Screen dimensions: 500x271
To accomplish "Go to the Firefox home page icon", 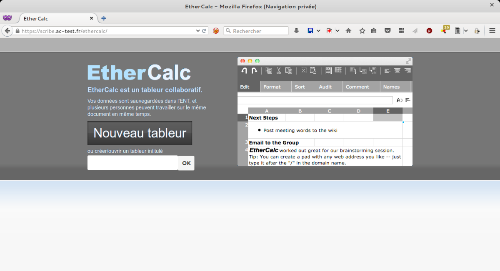I will pyautogui.click(x=349, y=31).
